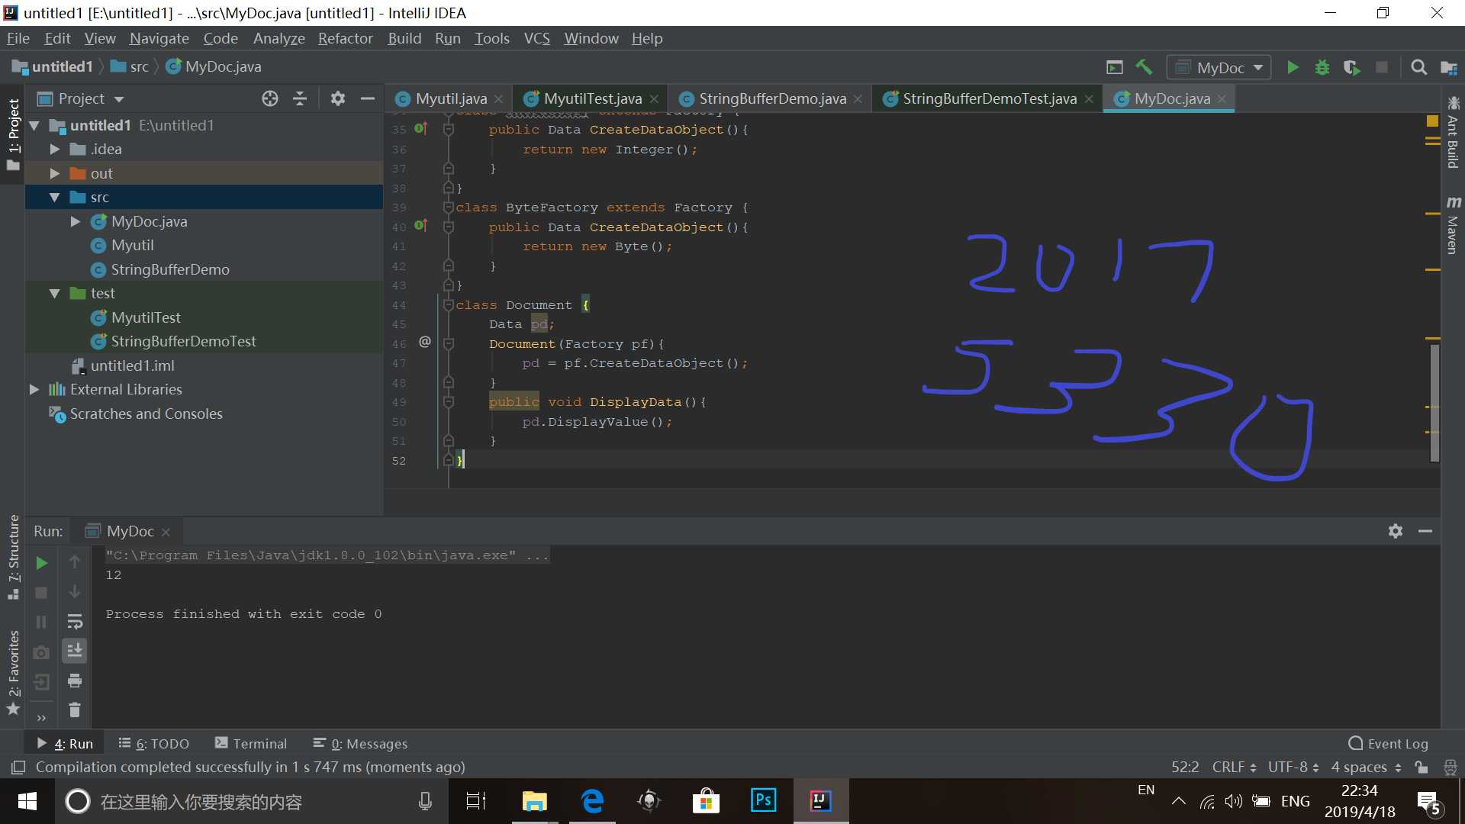Open UTF-8 encoding selector
The height and width of the screenshot is (824, 1465).
(x=1293, y=767)
